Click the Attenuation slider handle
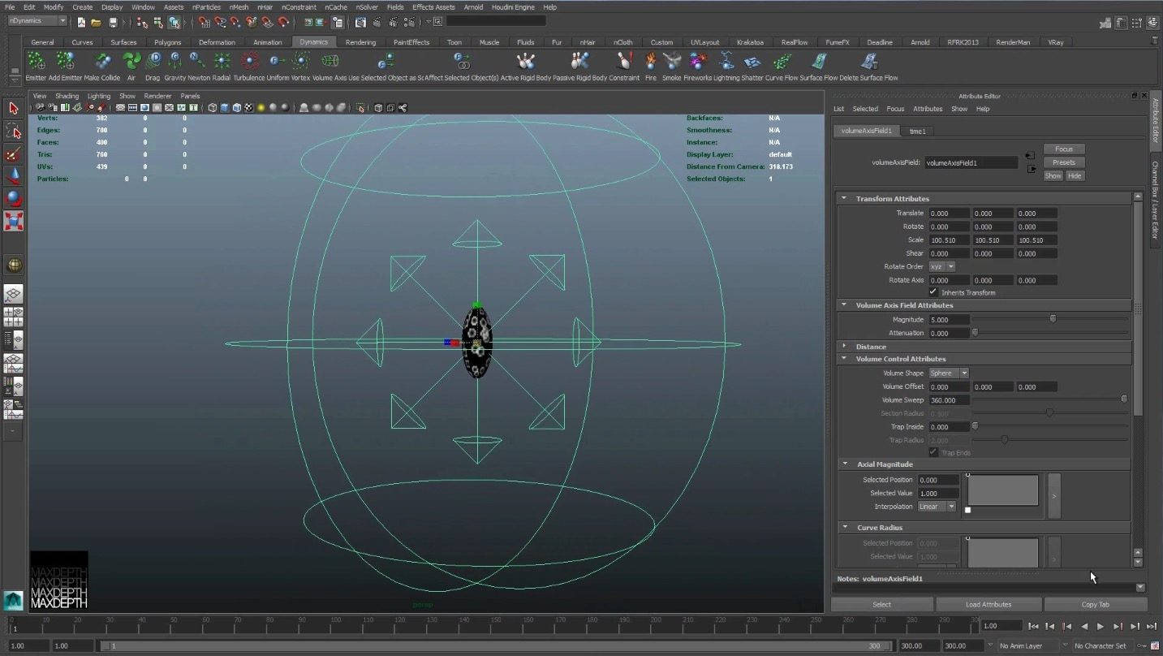The width and height of the screenshot is (1163, 656). (976, 333)
